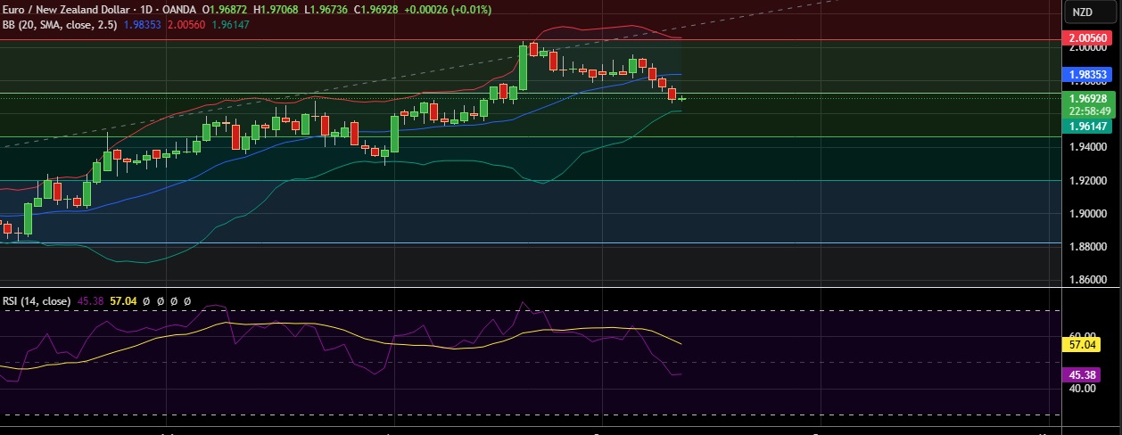The image size is (1122, 435).
Task: Click the 1.92000 price scale label
Action: click(x=1087, y=181)
